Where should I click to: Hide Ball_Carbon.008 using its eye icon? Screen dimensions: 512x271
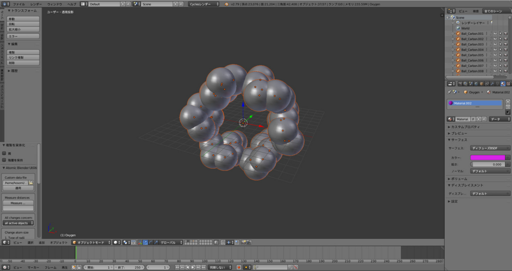pos(495,71)
